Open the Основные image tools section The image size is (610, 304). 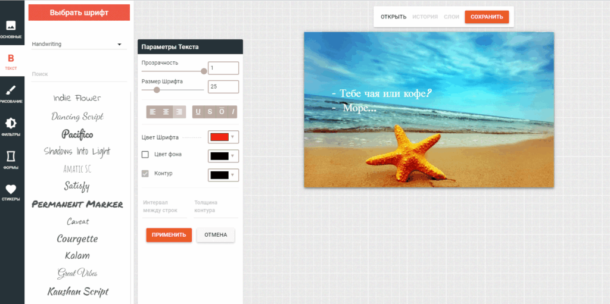click(x=11, y=29)
